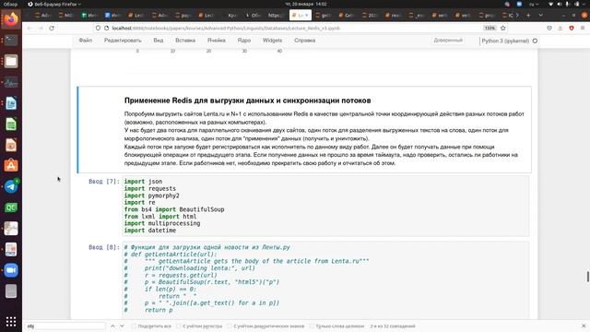Open the Ядро menu
The width and height of the screenshot is (590, 332).
(x=243, y=41)
